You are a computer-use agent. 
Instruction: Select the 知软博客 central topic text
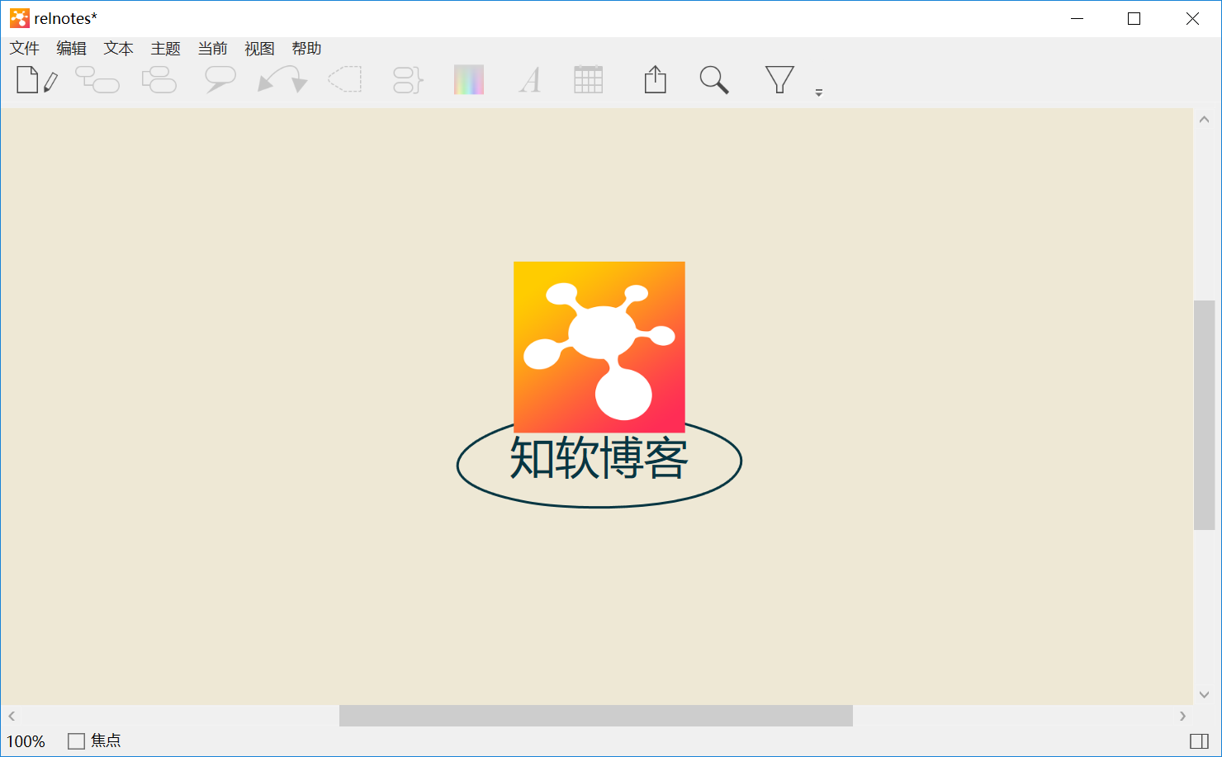click(599, 458)
